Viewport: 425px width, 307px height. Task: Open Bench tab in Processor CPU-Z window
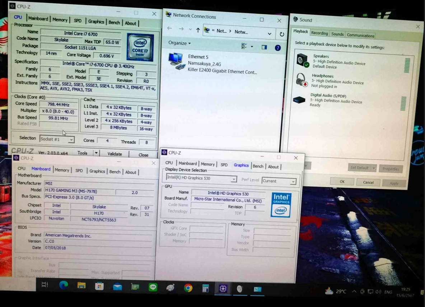coord(114,22)
